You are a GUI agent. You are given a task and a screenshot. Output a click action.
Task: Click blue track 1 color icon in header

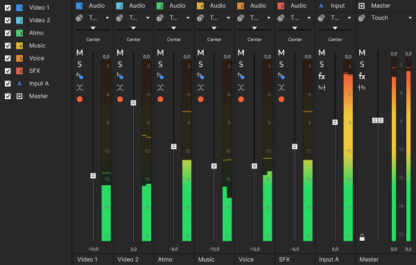[79, 6]
